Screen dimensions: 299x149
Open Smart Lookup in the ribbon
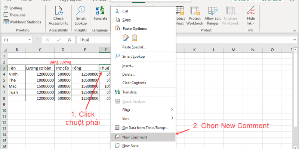(x=81, y=11)
